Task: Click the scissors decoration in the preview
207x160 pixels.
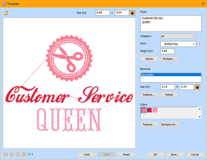Action: click(69, 58)
